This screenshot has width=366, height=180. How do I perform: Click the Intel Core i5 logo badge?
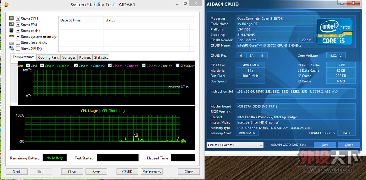tap(334, 31)
